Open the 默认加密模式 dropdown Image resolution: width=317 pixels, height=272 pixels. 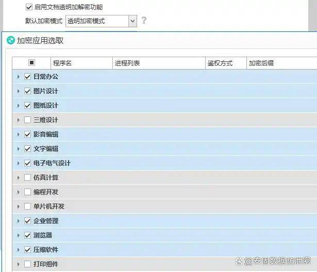click(132, 21)
